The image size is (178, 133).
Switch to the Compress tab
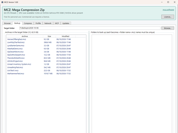(x=28, y=23)
